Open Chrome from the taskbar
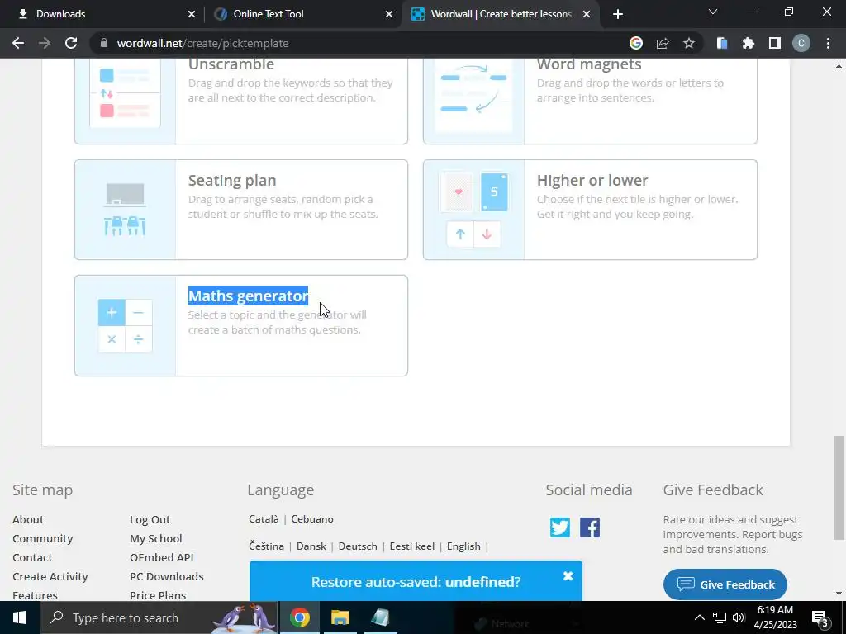Viewport: 846px width, 634px height. (299, 617)
